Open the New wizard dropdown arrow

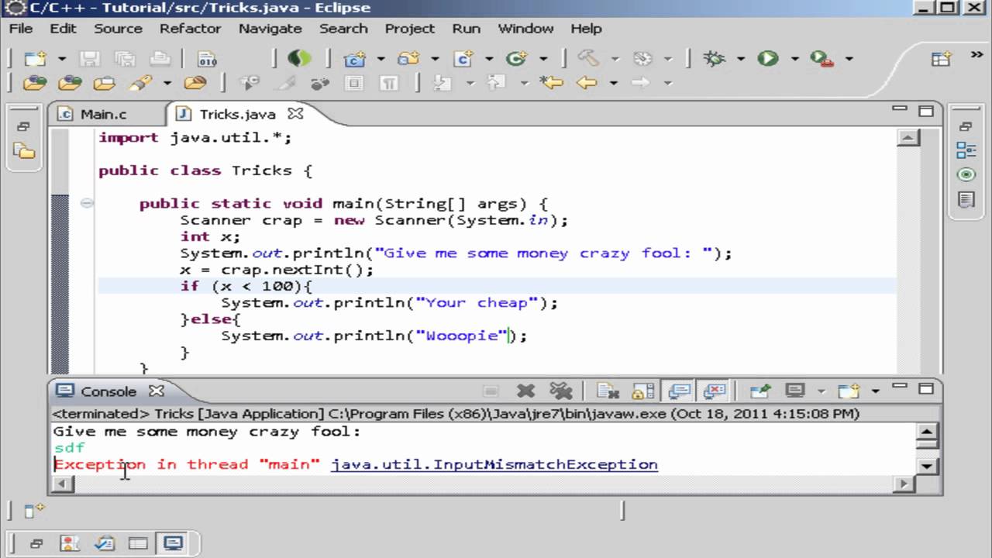click(61, 59)
